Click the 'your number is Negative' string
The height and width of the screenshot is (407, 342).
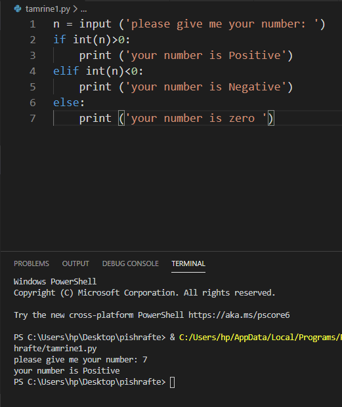pyautogui.click(x=206, y=87)
